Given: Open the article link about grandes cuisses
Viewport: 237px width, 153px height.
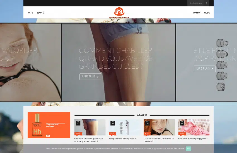Looking at the screenshot, I should coord(89,140).
